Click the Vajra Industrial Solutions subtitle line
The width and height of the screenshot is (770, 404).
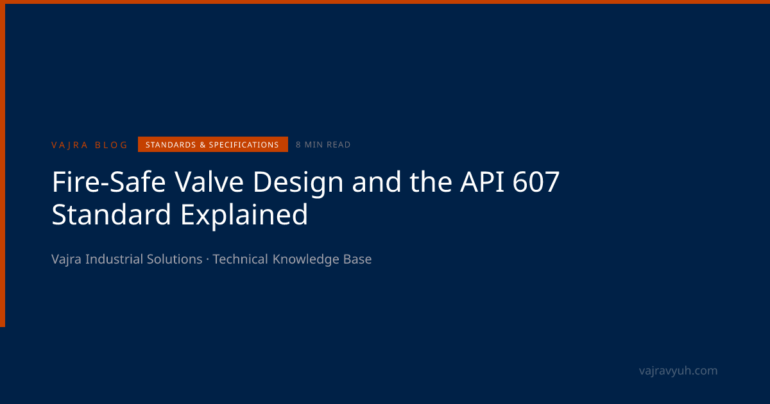212,260
